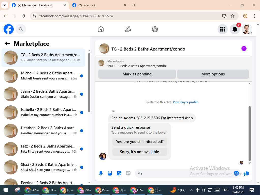Choose a sticker icon in composer
This screenshot has width=260, height=195.
[119, 173]
